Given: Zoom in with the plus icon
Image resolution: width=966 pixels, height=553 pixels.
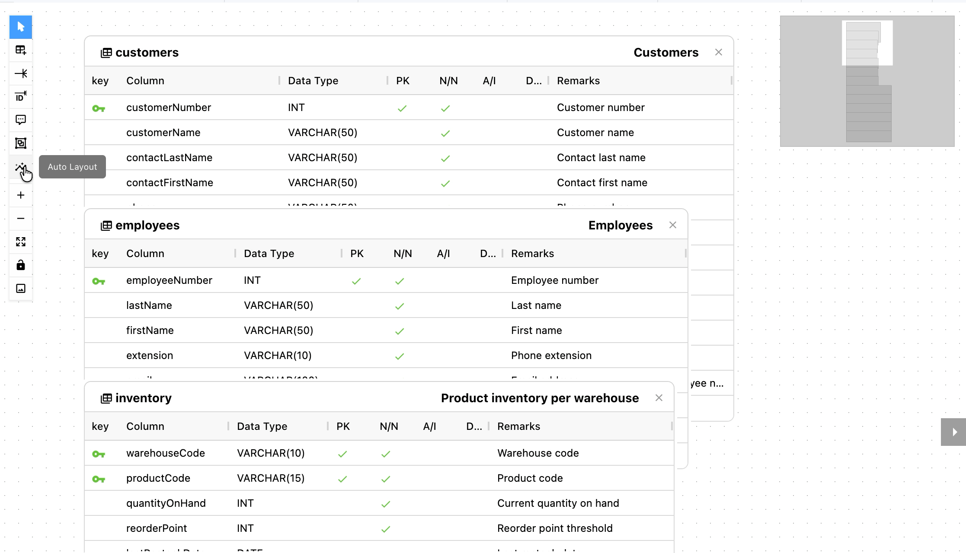Looking at the screenshot, I should (x=21, y=195).
